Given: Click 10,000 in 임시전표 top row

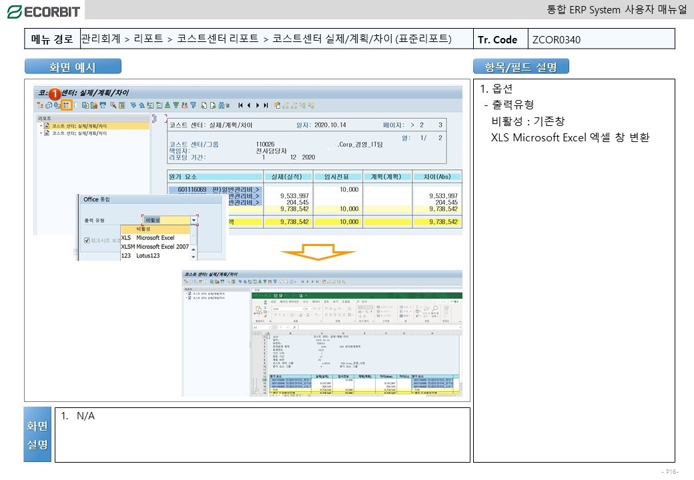Looking at the screenshot, I should click(x=349, y=189).
